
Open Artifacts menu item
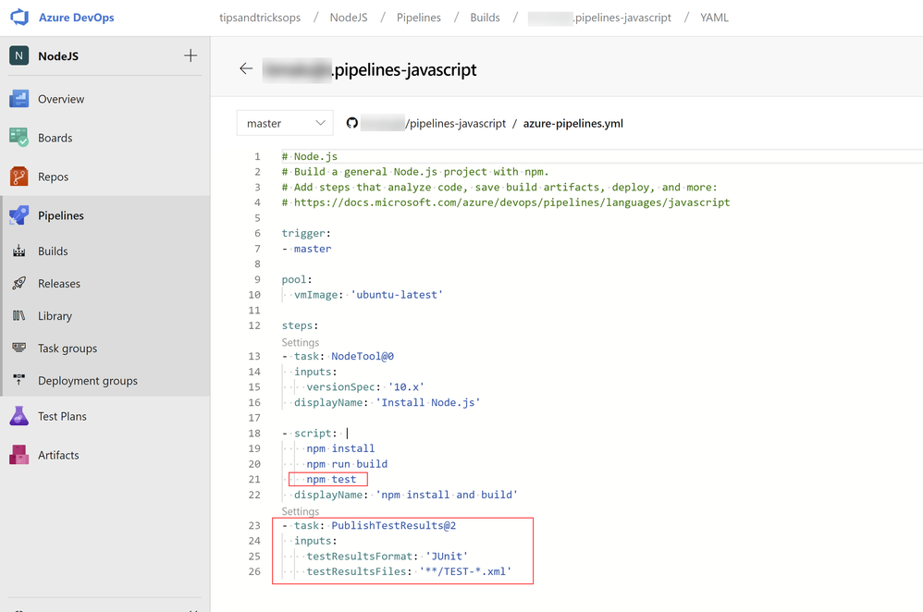click(x=58, y=455)
